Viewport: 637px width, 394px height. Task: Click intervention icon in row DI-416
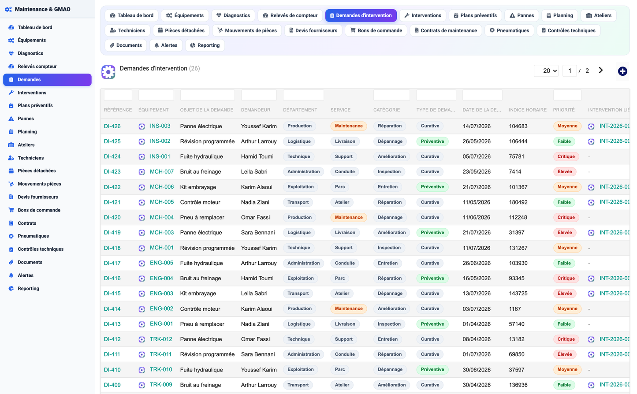coord(591,279)
